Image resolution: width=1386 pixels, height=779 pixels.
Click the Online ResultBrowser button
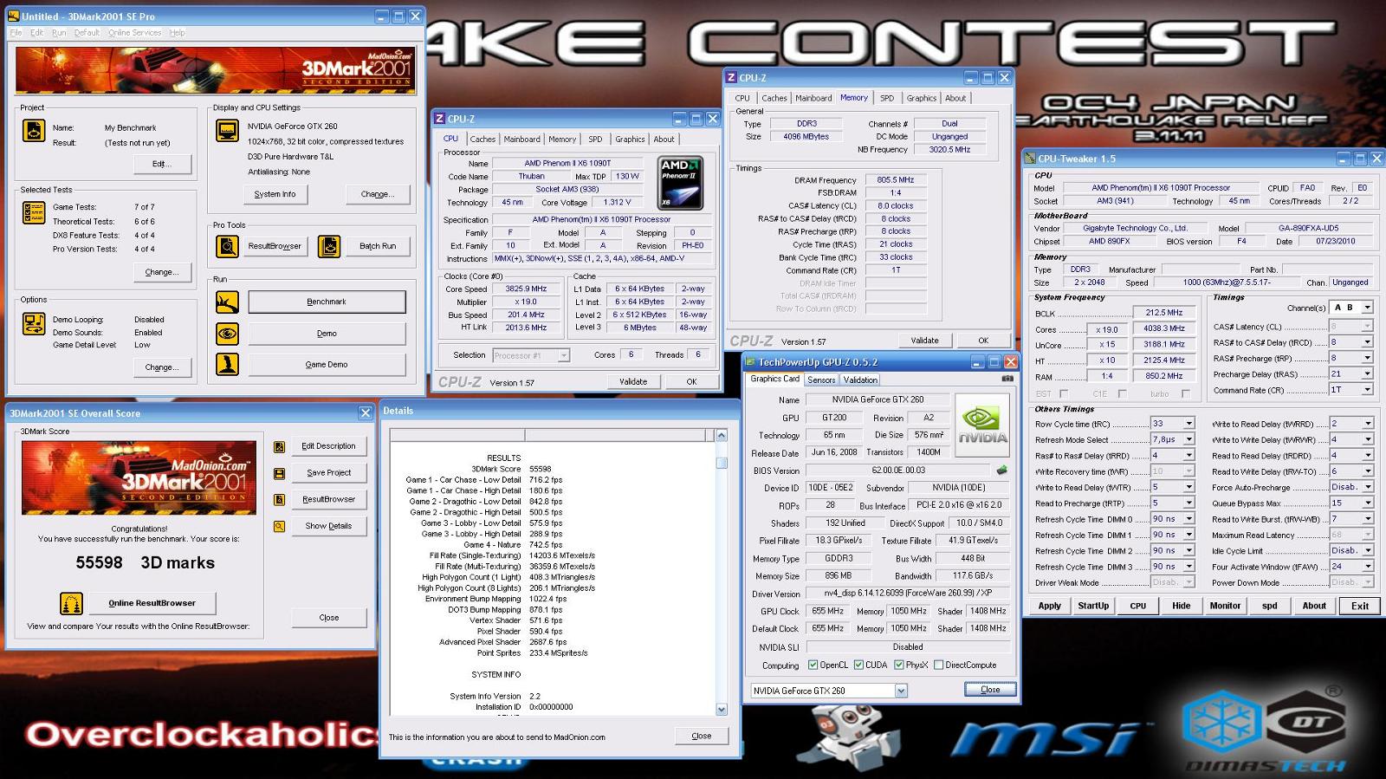point(152,603)
